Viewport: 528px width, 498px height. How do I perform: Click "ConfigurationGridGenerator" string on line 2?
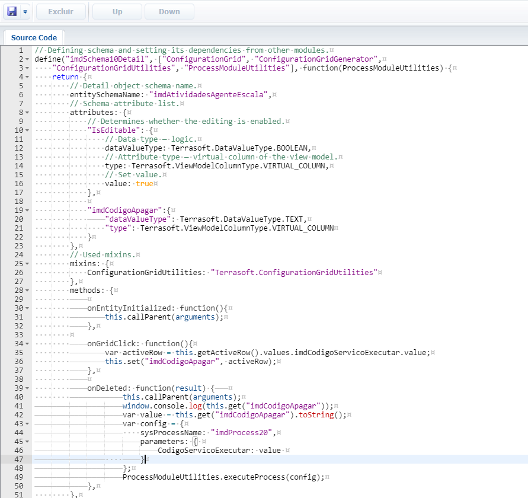(316, 59)
